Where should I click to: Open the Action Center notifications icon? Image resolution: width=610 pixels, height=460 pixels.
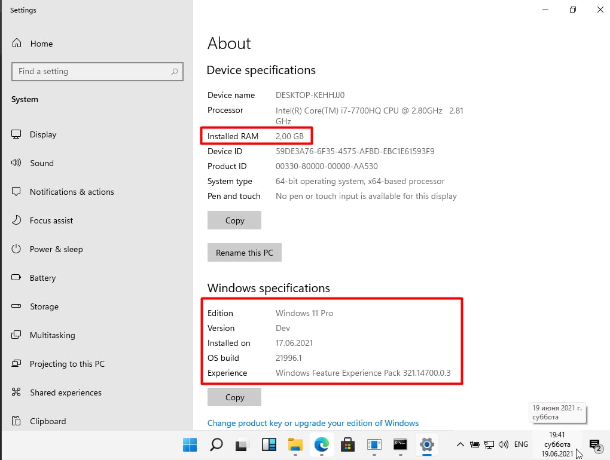(x=595, y=445)
